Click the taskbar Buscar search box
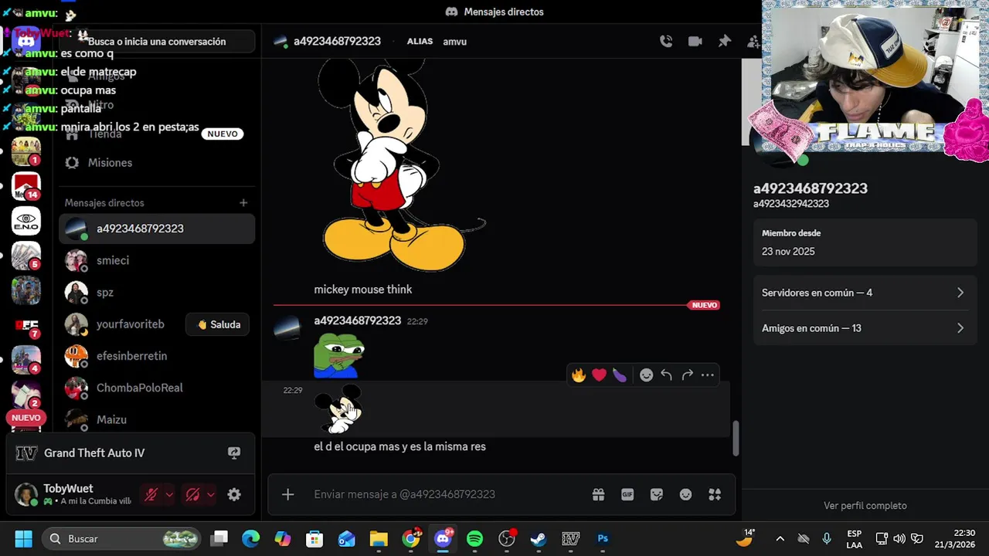Image resolution: width=989 pixels, height=556 pixels. [121, 539]
